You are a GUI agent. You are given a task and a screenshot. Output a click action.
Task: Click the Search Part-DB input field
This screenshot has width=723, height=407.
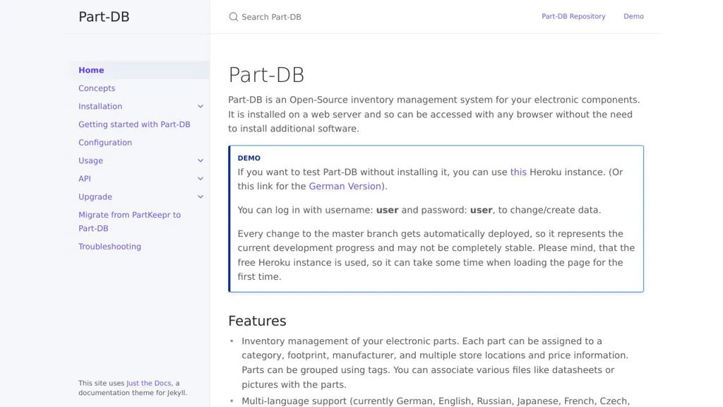click(x=353, y=17)
